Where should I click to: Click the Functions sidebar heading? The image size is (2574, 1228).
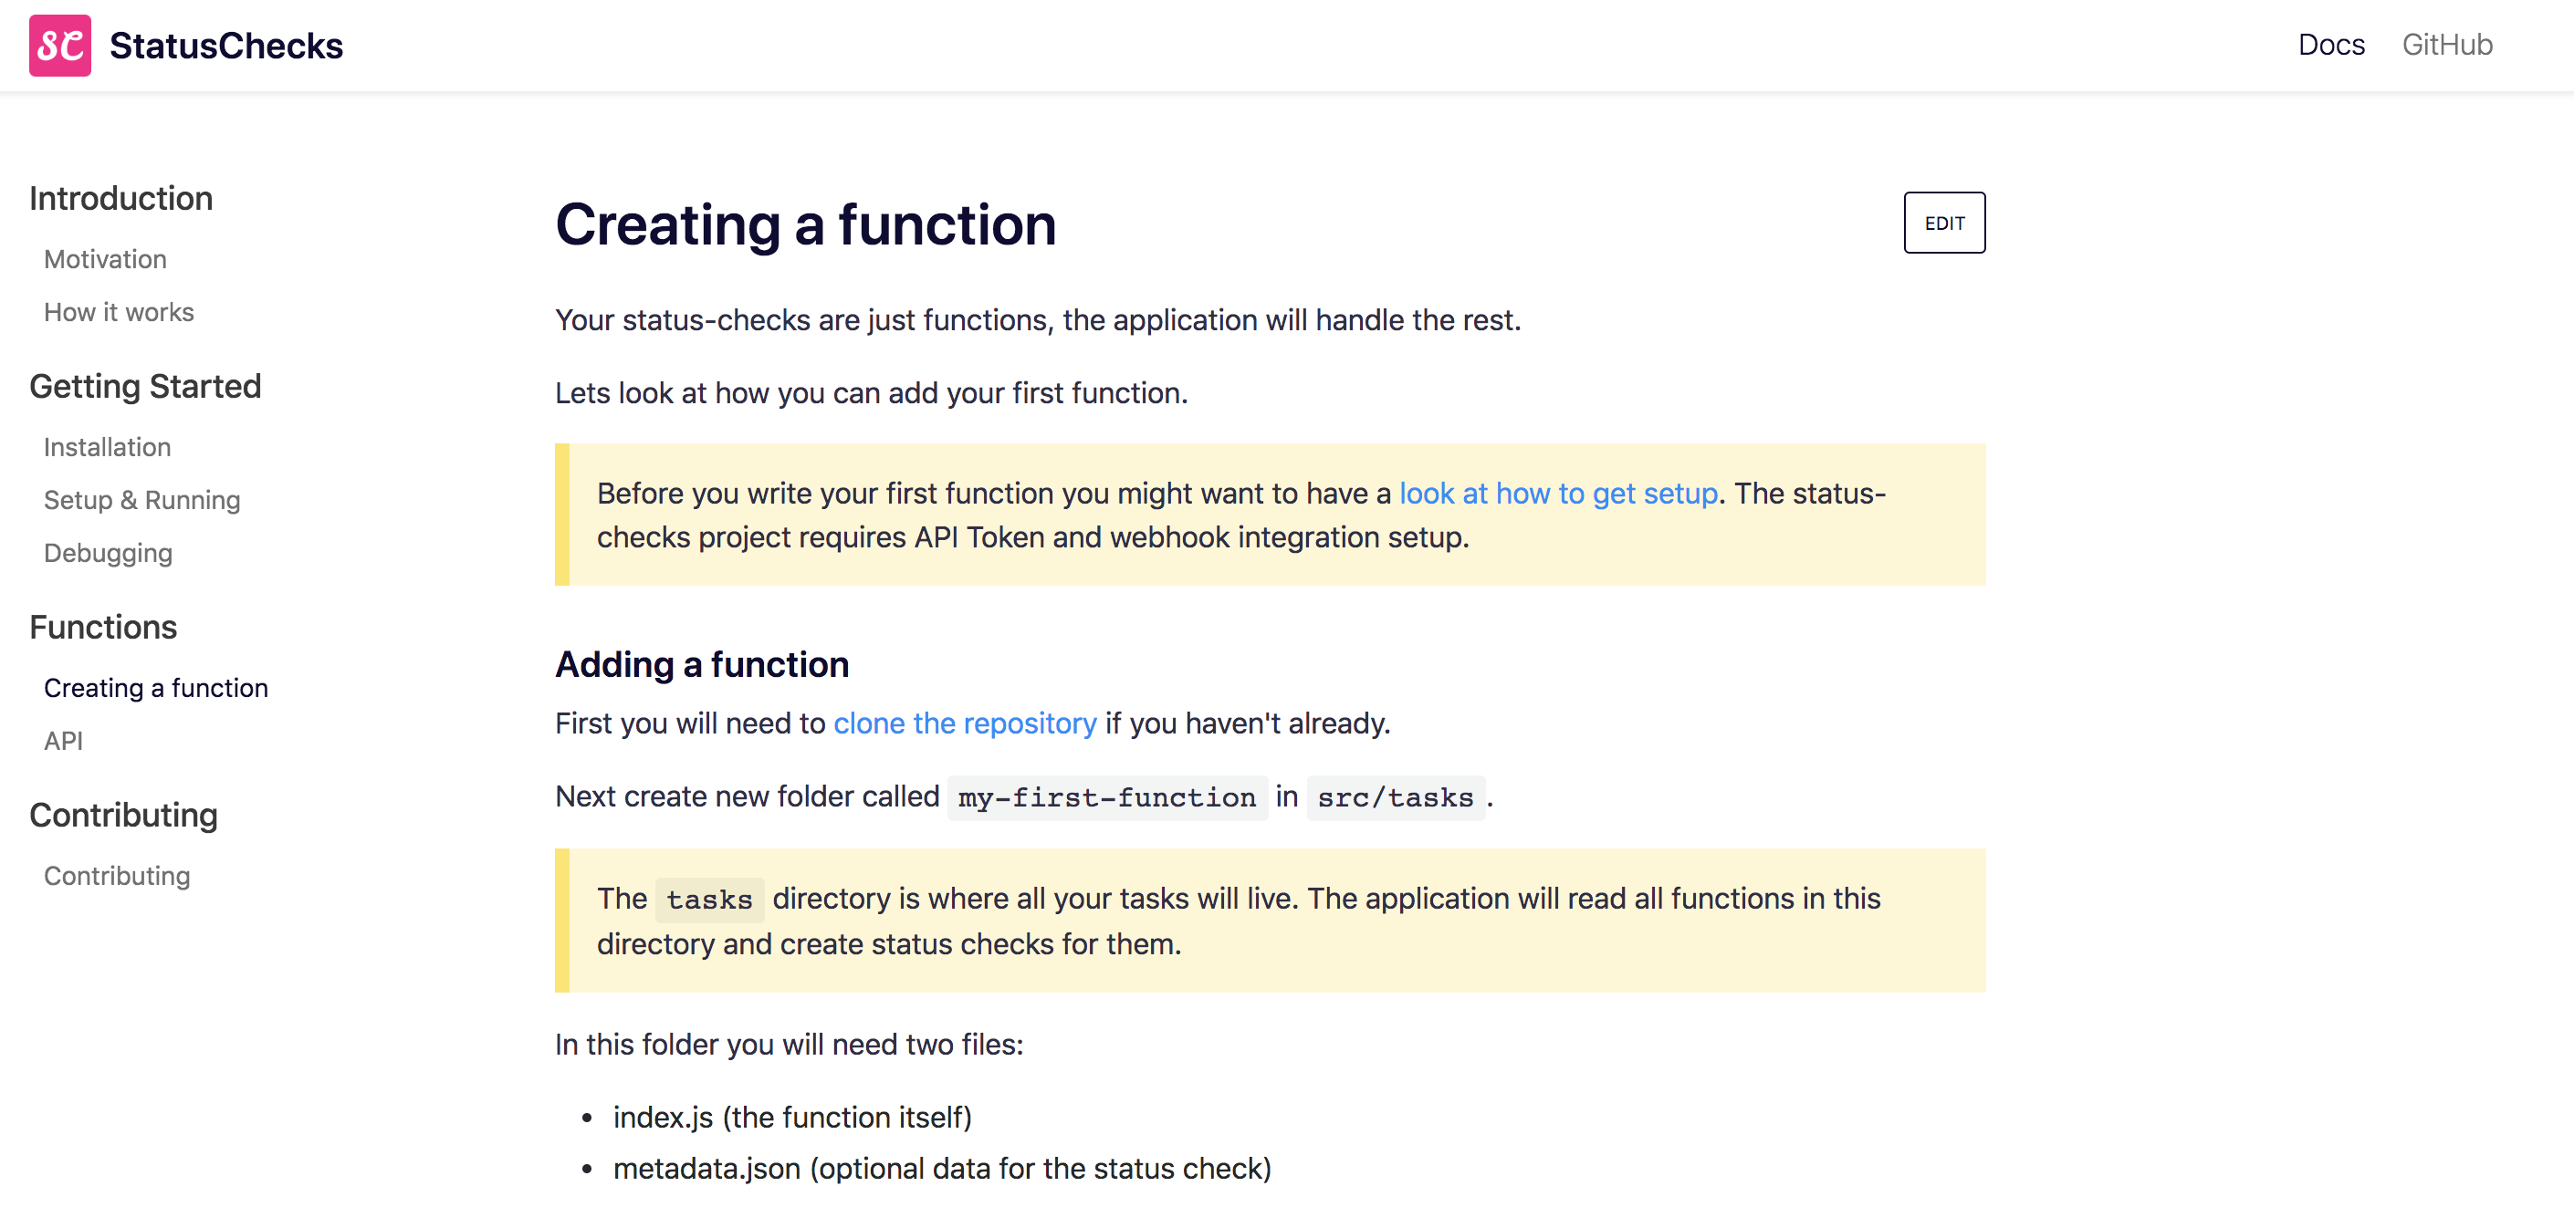point(103,627)
